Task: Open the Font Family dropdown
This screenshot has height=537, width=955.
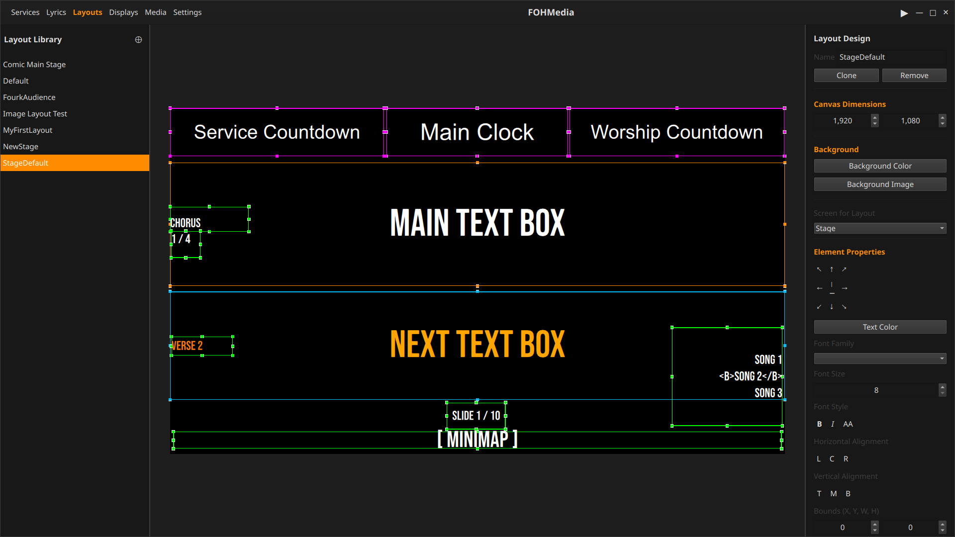Action: coord(880,359)
